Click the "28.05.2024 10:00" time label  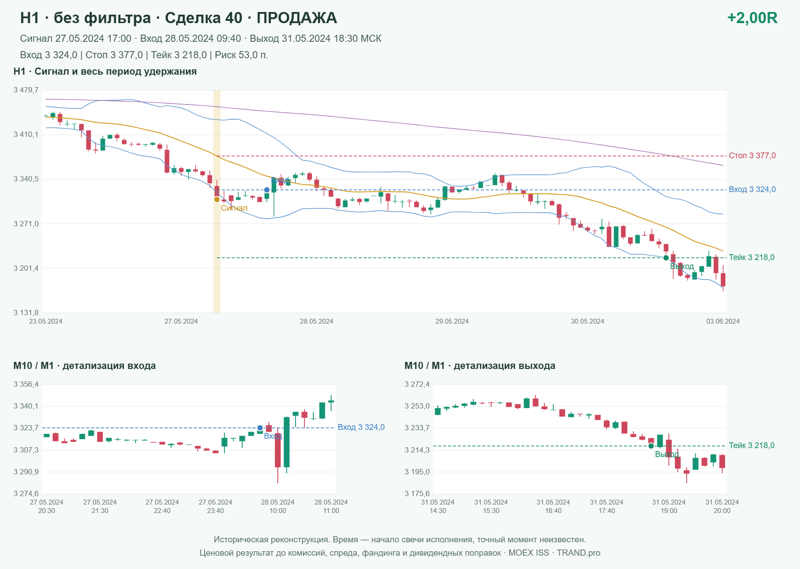click(x=278, y=506)
